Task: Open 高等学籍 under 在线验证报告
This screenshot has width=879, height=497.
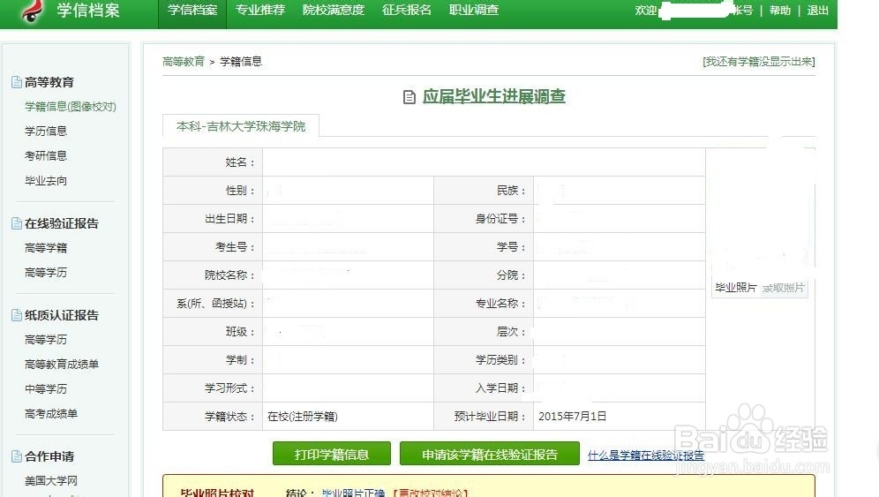Action: tap(46, 248)
